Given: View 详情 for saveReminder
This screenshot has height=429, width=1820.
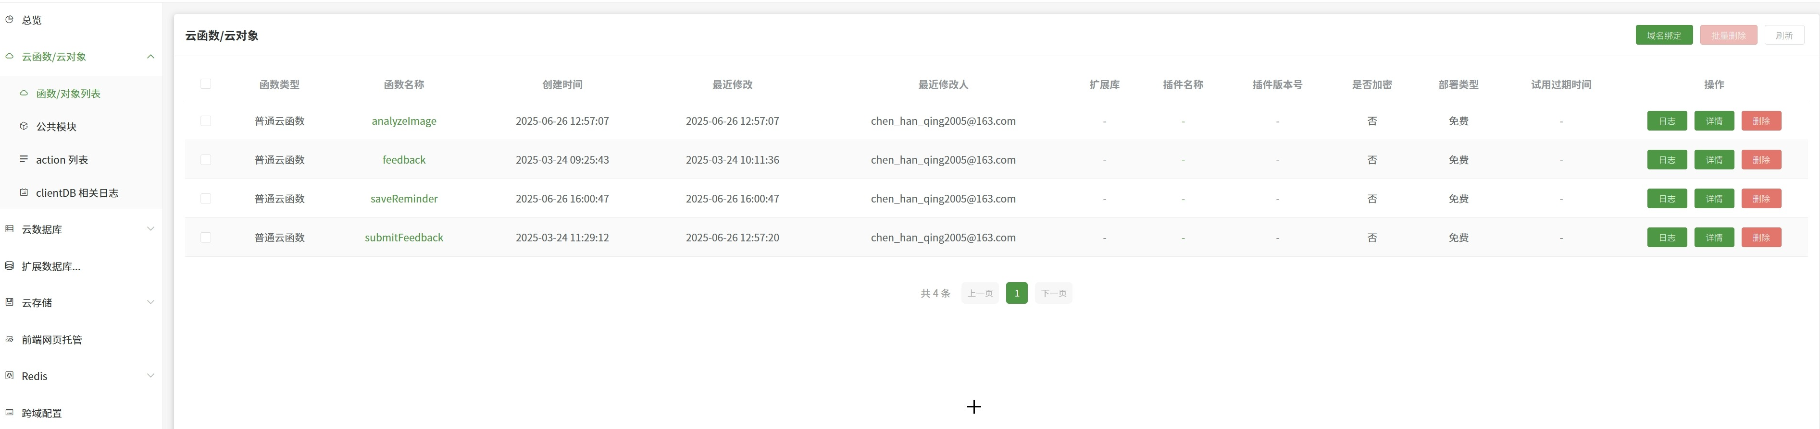Looking at the screenshot, I should point(1714,198).
